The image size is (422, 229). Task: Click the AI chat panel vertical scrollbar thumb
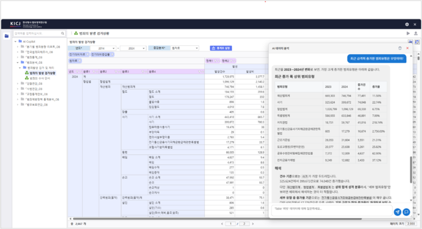coord(411,169)
